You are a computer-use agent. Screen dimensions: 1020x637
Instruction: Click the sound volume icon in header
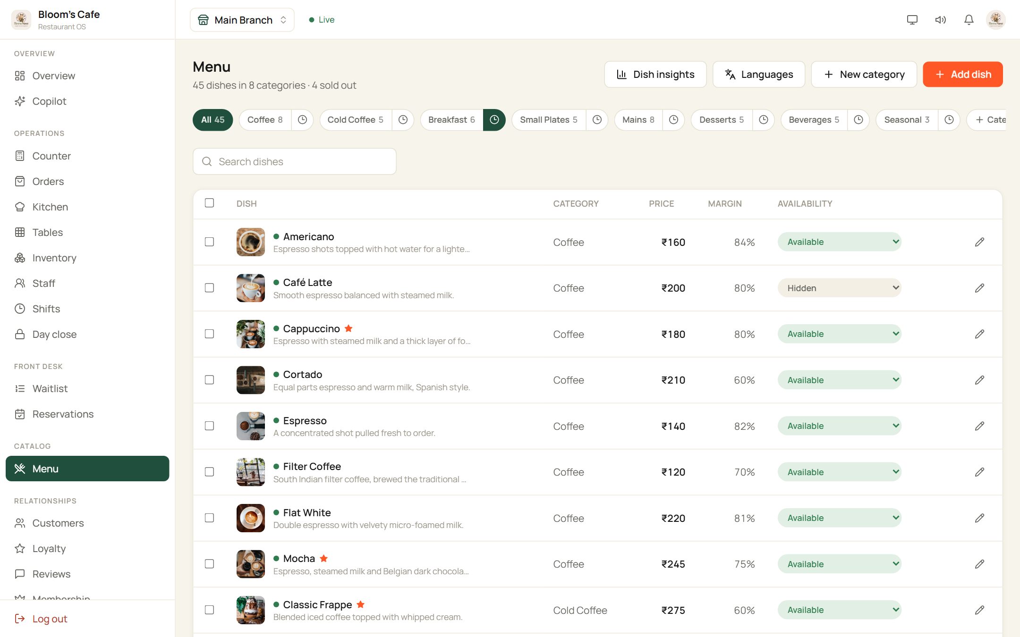pos(940,20)
